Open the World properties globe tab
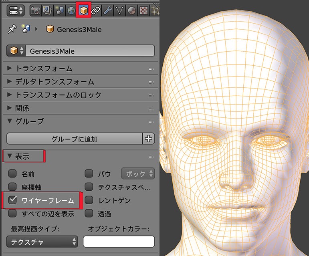 point(71,10)
